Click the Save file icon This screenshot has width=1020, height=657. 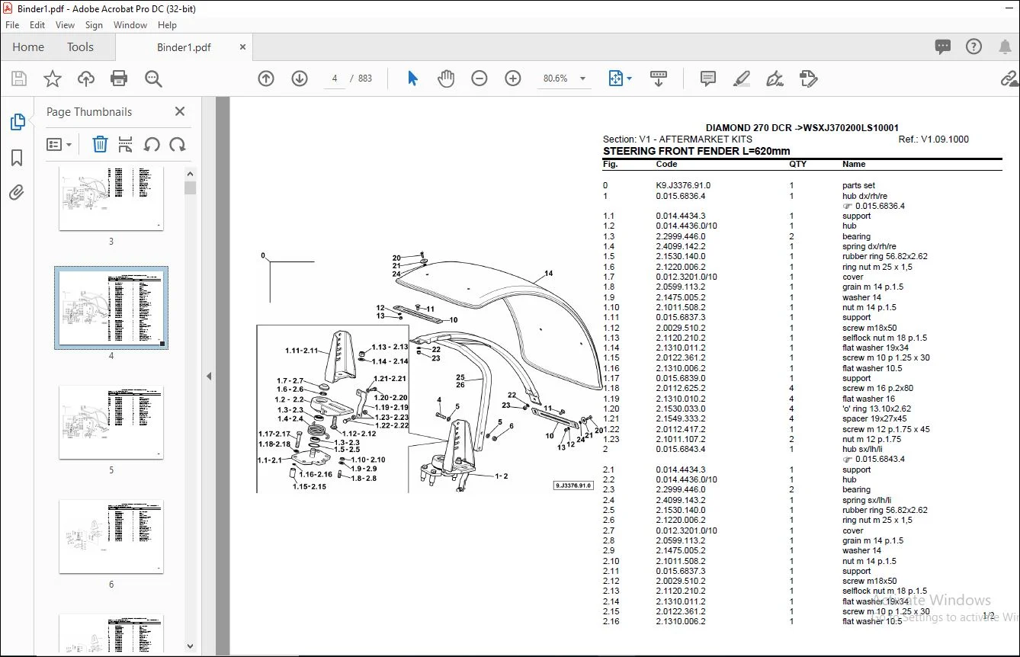click(19, 79)
